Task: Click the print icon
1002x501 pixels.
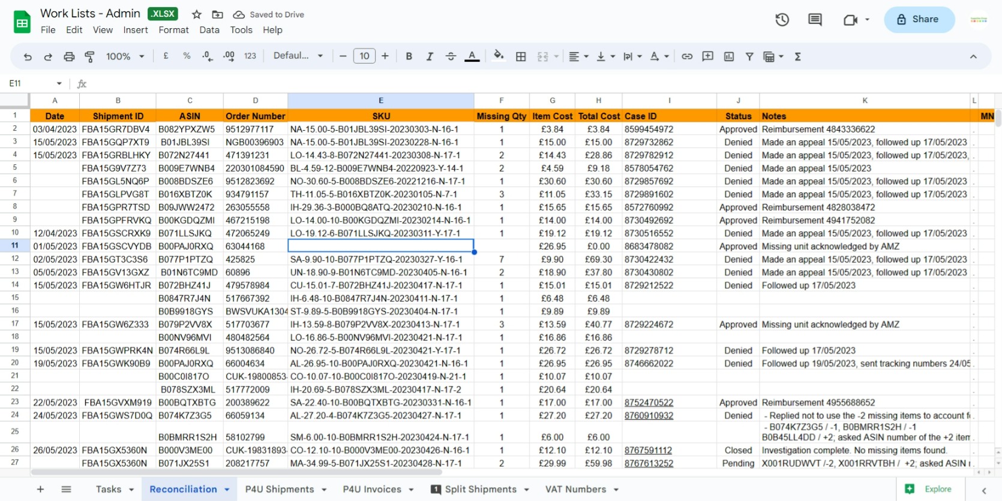Action: [x=69, y=56]
